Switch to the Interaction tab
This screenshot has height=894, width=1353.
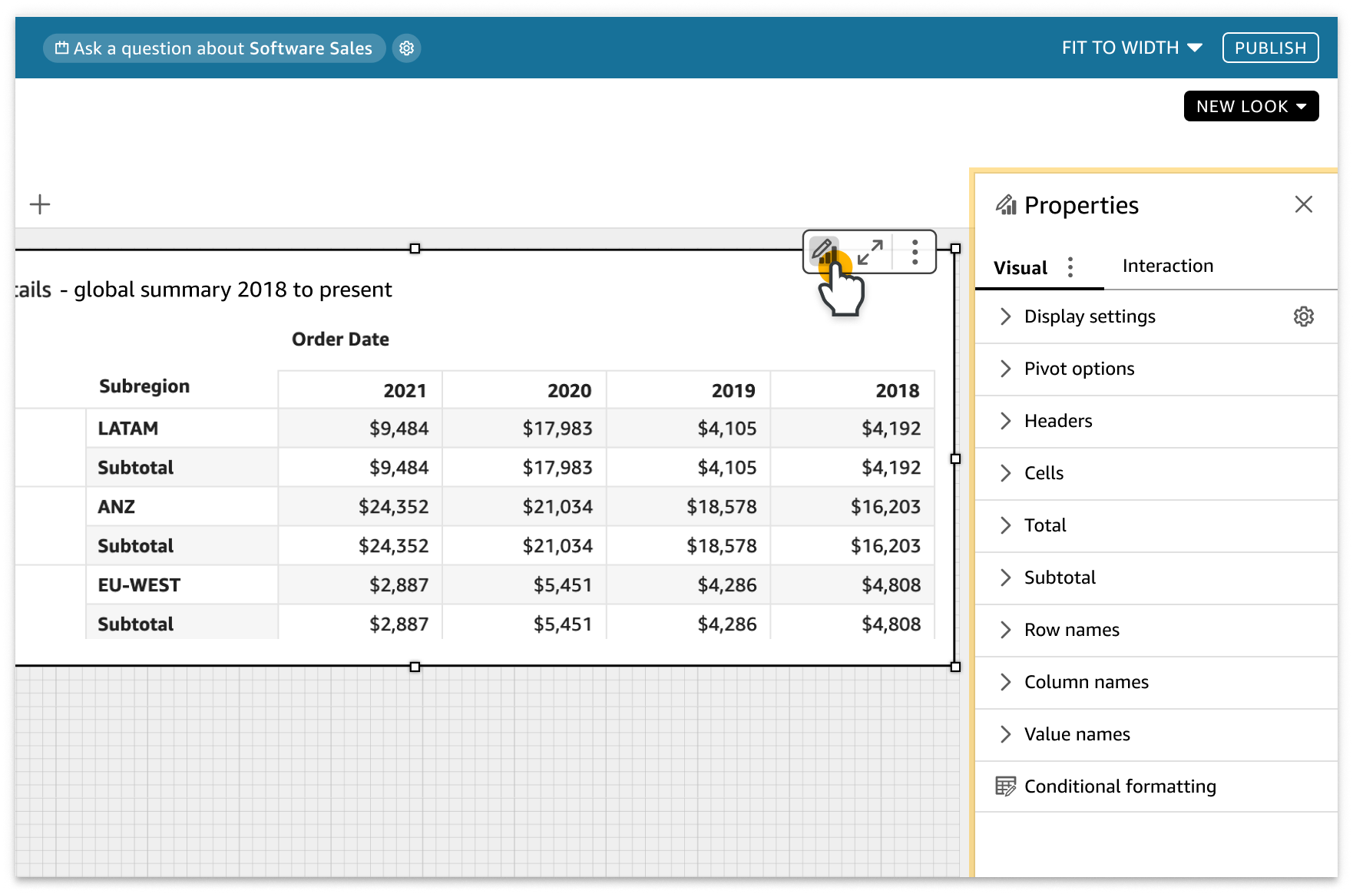[1167, 266]
